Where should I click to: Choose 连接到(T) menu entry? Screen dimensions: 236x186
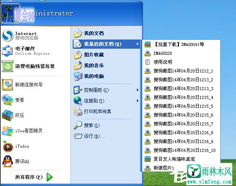pos(106,101)
